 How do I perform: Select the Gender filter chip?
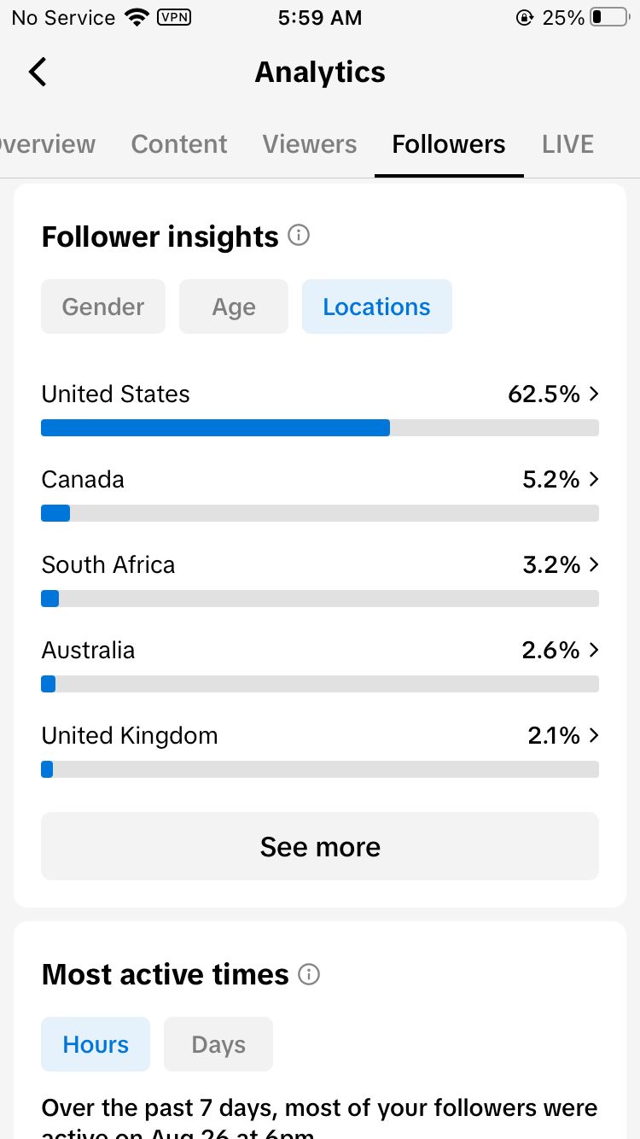coord(103,307)
